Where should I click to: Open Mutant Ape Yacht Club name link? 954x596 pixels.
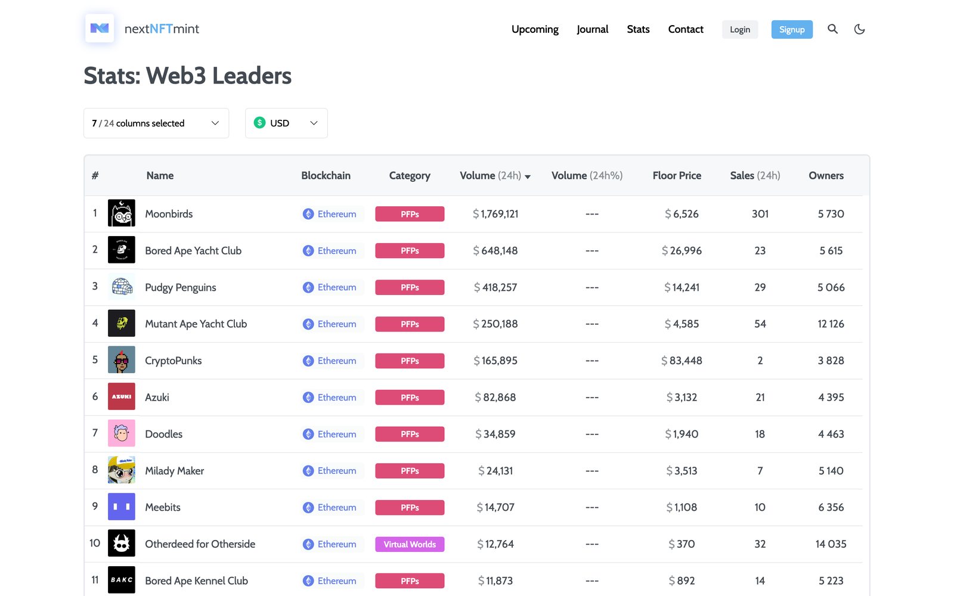pyautogui.click(x=196, y=324)
